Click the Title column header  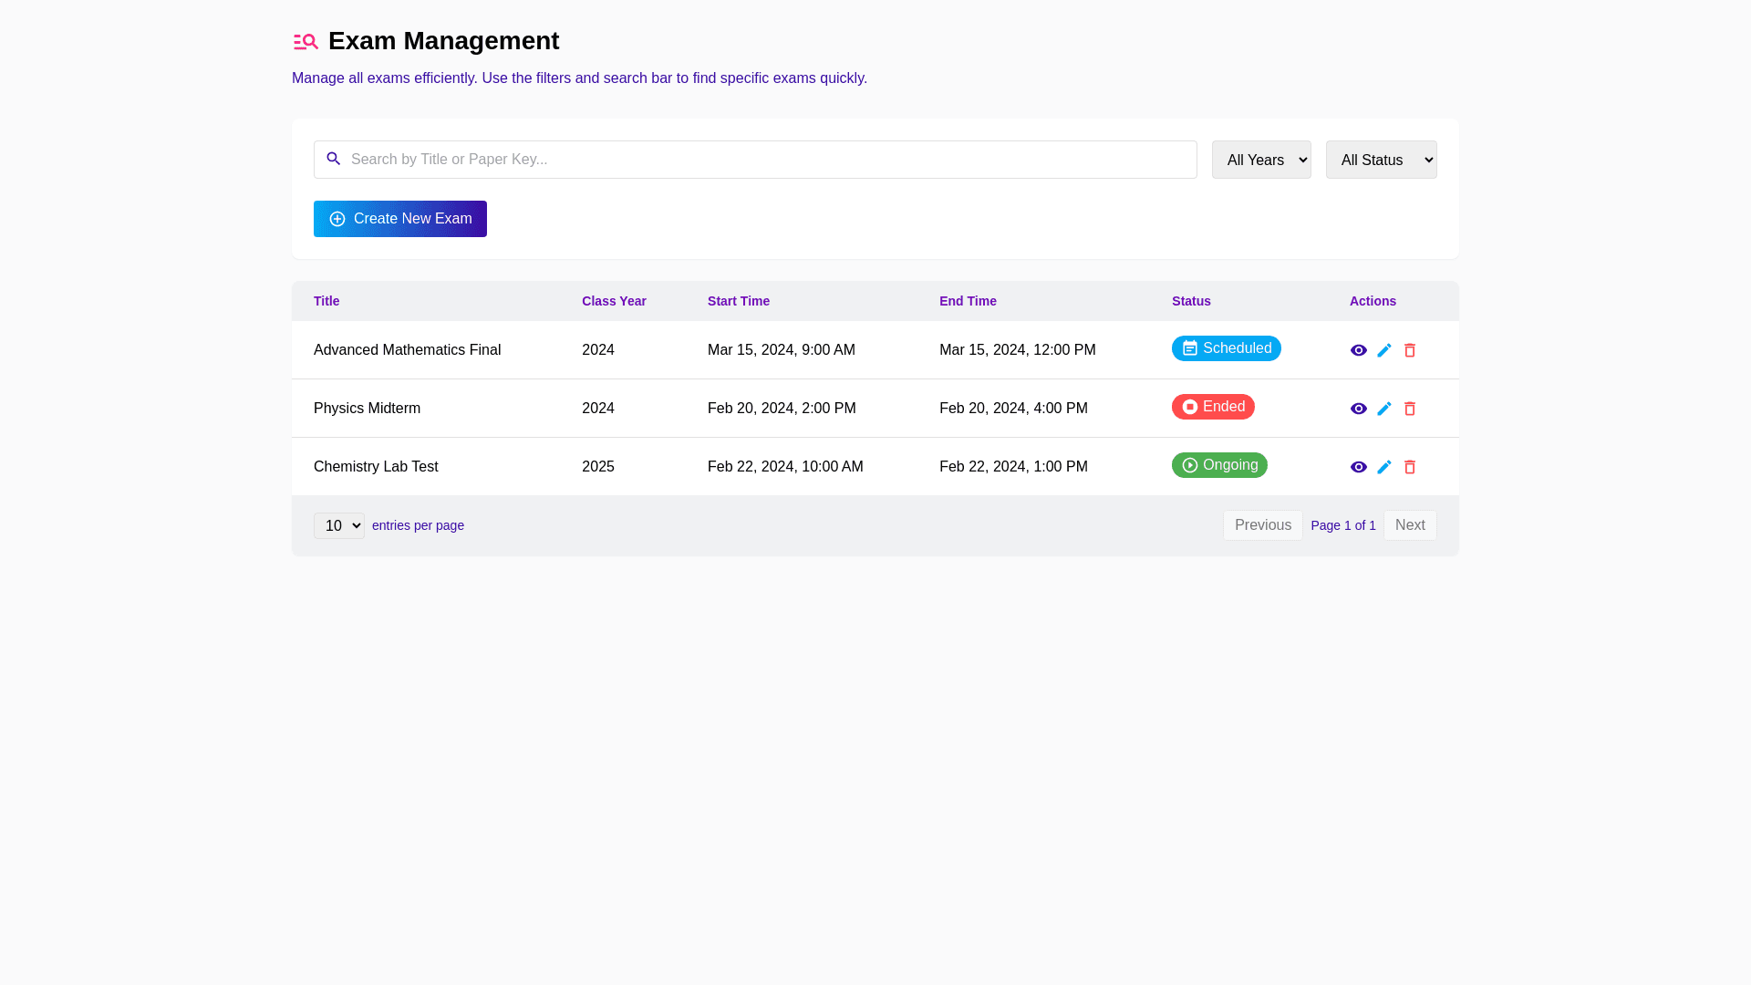click(326, 301)
